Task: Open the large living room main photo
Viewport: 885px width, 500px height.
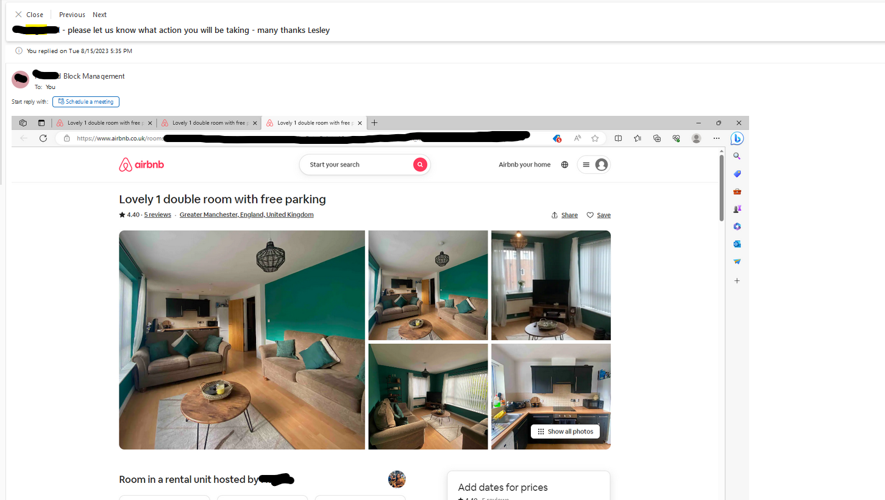Action: (242, 340)
